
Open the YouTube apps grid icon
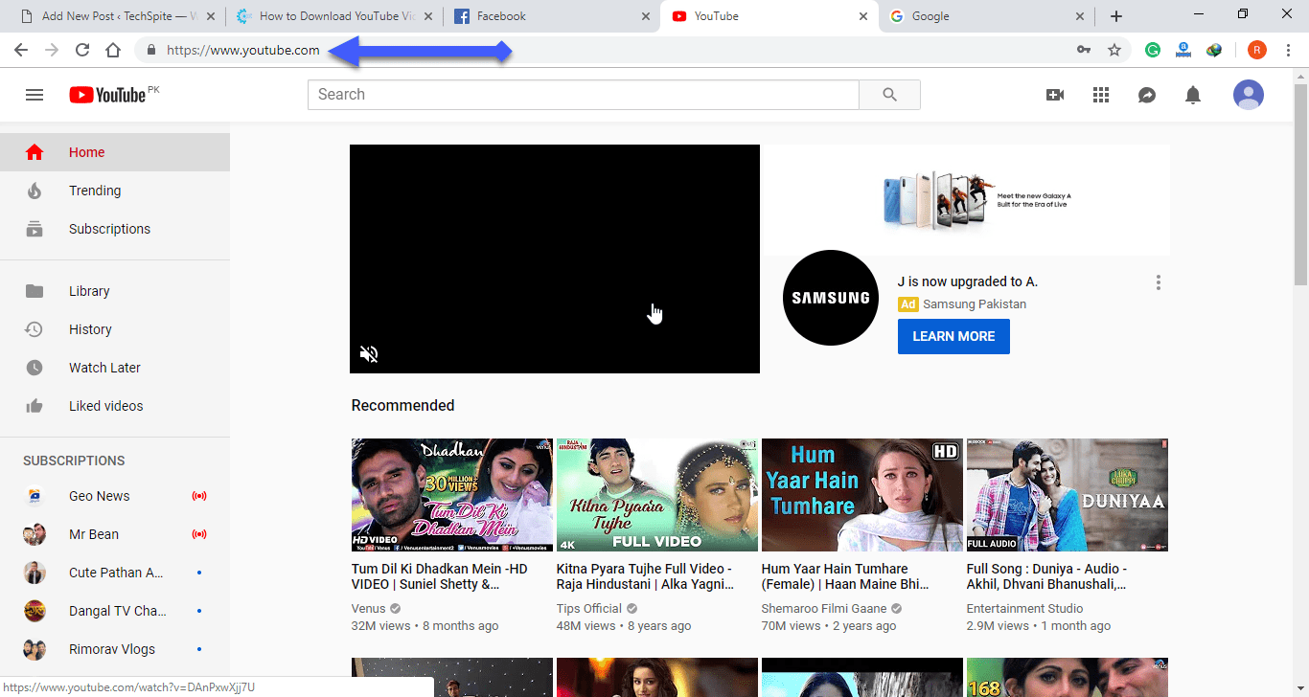tap(1101, 95)
